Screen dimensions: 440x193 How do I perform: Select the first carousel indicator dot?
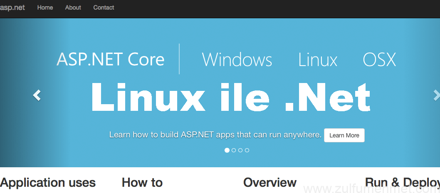pyautogui.click(x=227, y=150)
